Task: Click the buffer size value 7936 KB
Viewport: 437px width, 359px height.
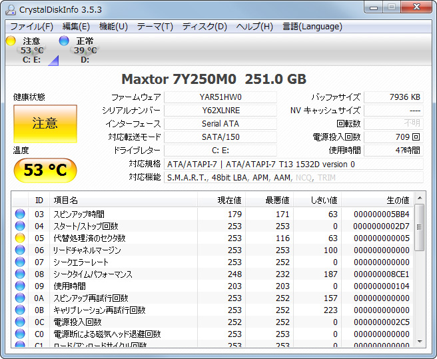Action: click(394, 97)
